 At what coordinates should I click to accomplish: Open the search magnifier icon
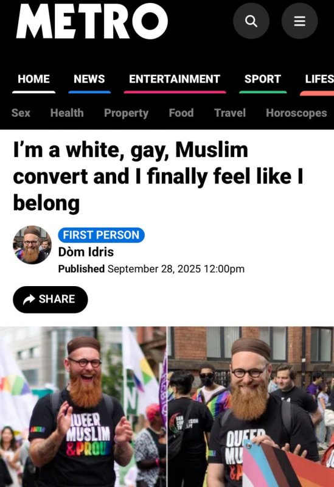pyautogui.click(x=251, y=21)
